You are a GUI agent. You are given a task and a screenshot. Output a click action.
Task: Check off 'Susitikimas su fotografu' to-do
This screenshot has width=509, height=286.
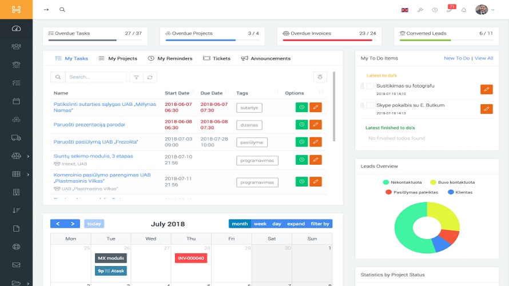pyautogui.click(x=370, y=86)
